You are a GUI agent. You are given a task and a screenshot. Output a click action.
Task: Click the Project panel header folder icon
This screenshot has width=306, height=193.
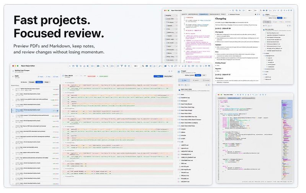tap(179, 72)
